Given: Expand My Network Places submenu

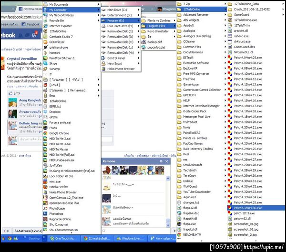Looking at the screenshot, I should (99, 15).
